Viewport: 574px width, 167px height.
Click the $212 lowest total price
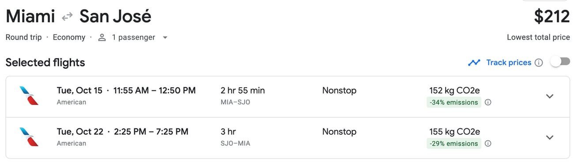click(552, 17)
